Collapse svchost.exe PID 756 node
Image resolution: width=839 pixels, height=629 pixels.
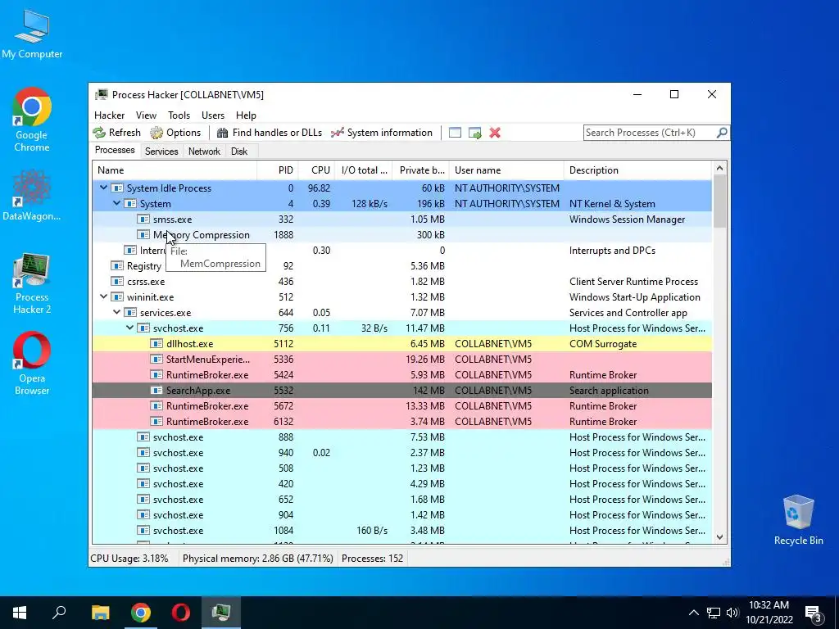[x=129, y=328]
